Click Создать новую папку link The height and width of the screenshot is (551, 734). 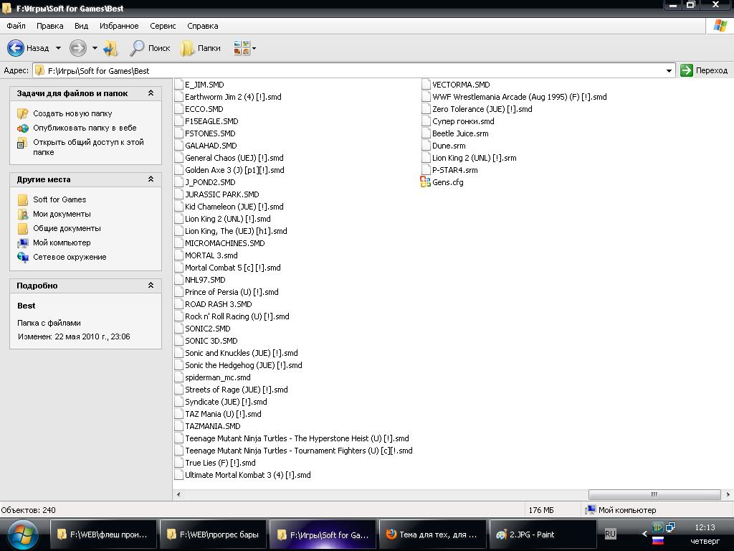pos(72,113)
